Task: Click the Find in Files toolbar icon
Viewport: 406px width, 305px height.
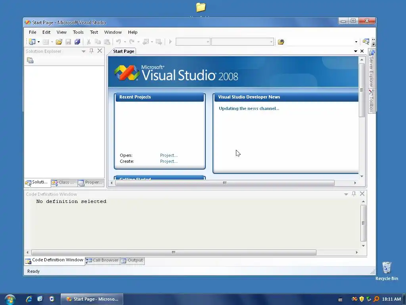Action: [x=281, y=41]
